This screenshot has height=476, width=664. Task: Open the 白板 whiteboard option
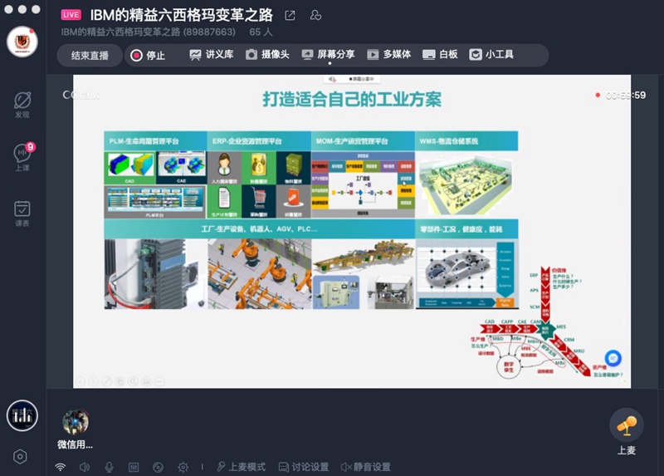click(x=441, y=55)
